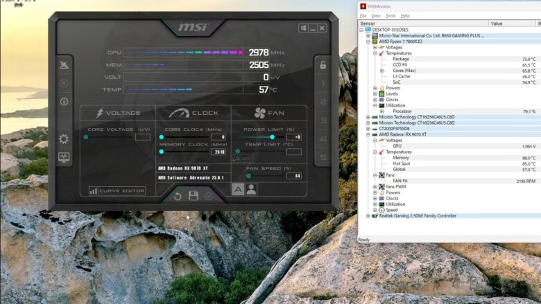
Task: Adjust the Core Clock slider handle
Action: (162, 137)
